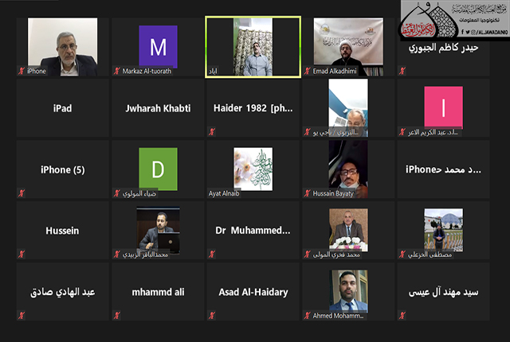
Task: Open Ayat Alnaib's floral calligraphy picture
Action: (x=253, y=169)
